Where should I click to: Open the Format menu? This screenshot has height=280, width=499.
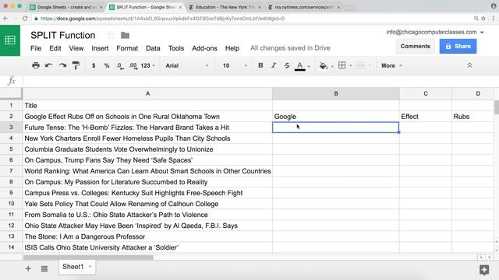pyautogui.click(x=127, y=48)
